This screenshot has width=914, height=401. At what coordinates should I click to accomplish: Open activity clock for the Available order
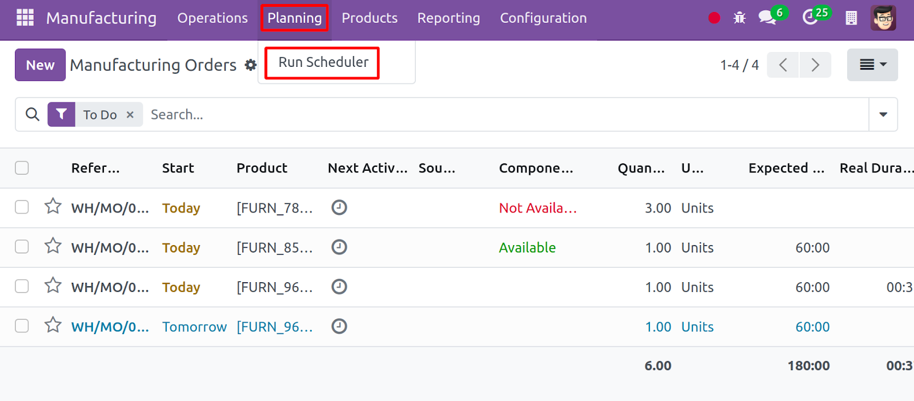pos(339,247)
